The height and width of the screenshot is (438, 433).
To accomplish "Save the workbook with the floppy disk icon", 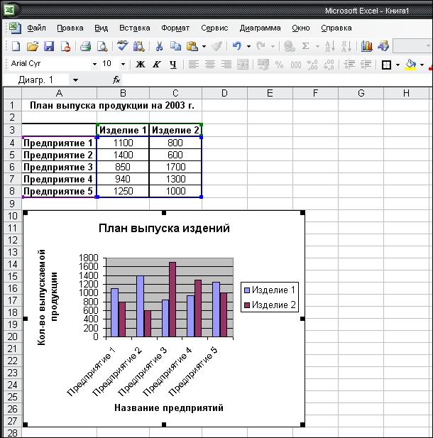I will tap(49, 46).
